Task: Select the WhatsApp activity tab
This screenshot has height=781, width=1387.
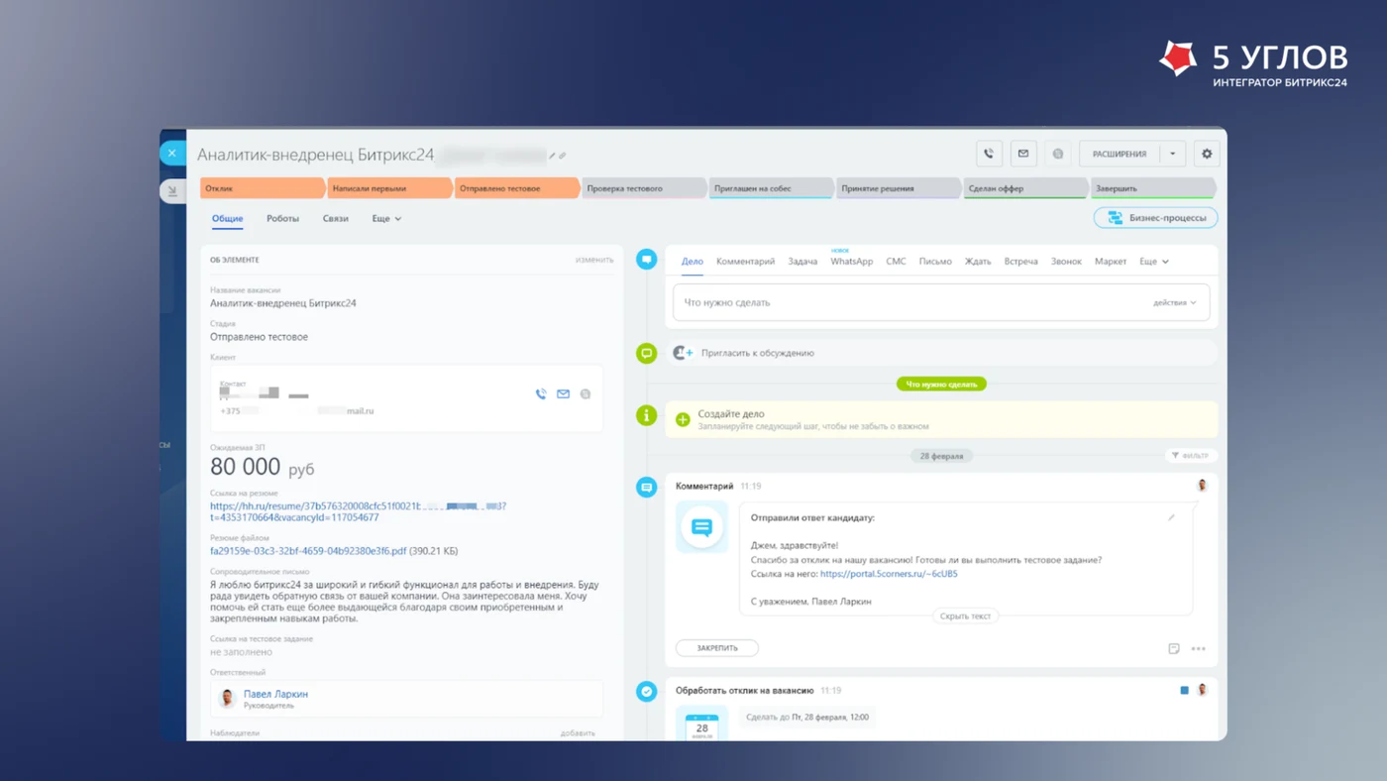Action: (x=852, y=262)
